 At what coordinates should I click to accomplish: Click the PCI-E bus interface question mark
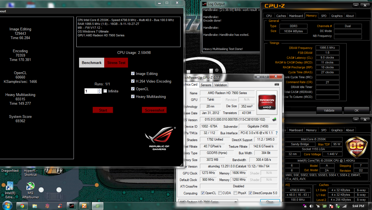pyautogui.click(x=276, y=133)
